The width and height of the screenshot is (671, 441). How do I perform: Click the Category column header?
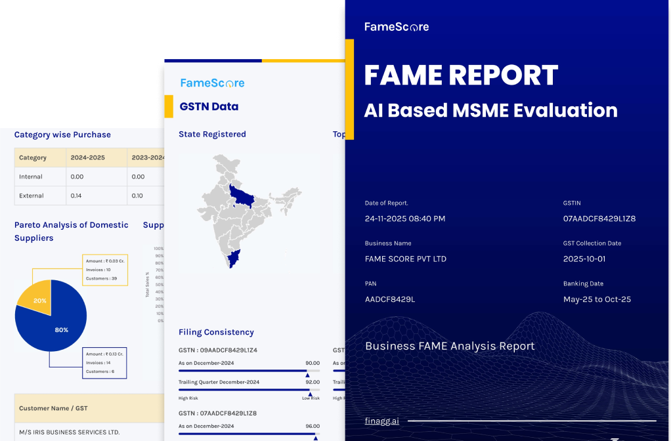pos(40,157)
